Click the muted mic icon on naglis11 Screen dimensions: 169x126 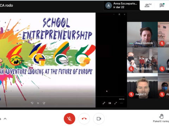click(131, 94)
